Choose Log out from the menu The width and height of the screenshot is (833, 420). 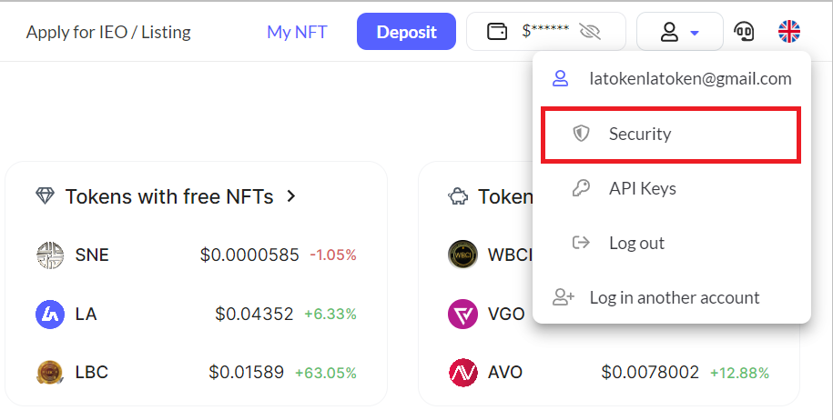coord(635,244)
